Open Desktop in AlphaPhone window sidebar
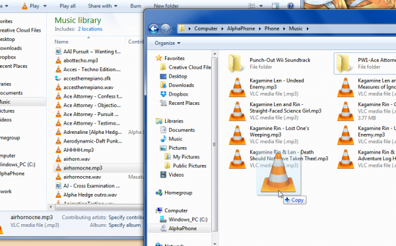The height and width of the screenshot is (246, 396). coord(174,77)
